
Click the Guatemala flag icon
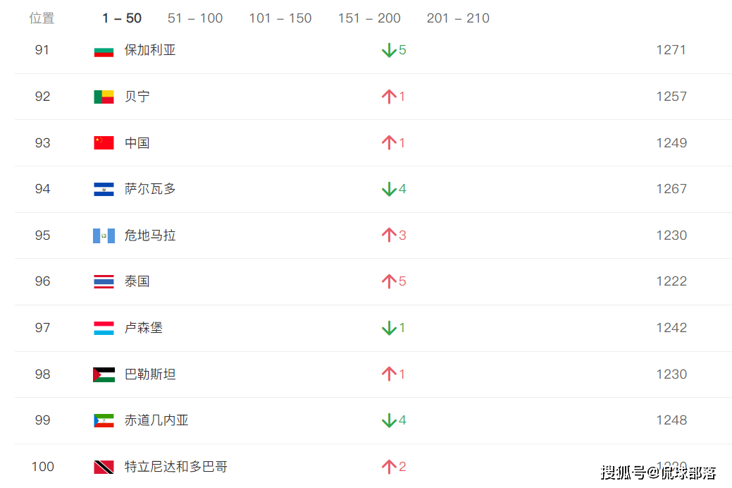pyautogui.click(x=104, y=236)
